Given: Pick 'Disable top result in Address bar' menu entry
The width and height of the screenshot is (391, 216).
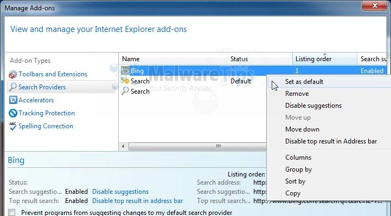Looking at the screenshot, I should pos(331,141).
